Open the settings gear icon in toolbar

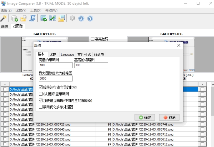(x=72, y=18)
